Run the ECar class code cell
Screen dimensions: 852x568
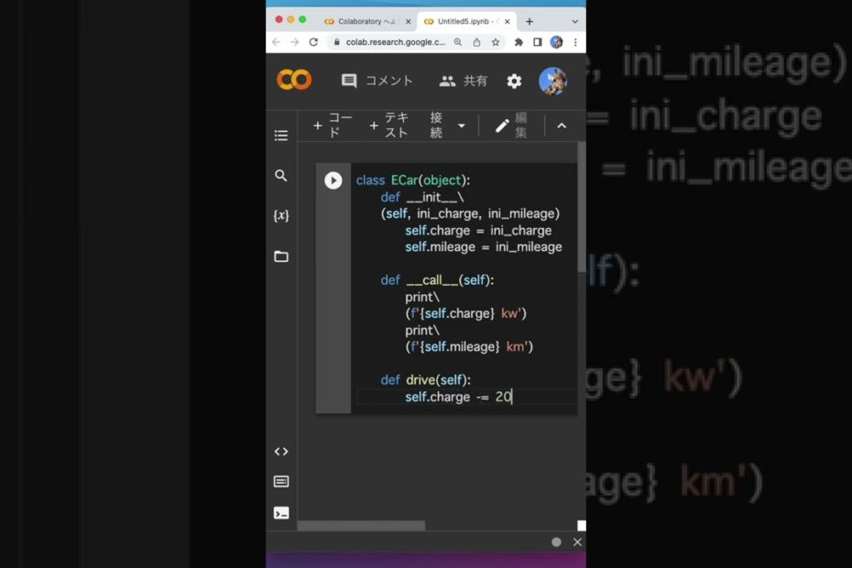point(333,180)
